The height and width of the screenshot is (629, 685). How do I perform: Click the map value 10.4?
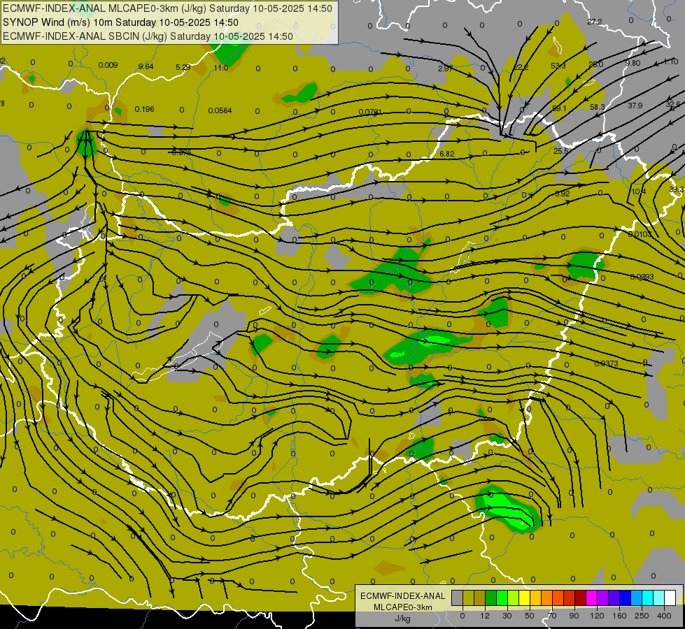pyautogui.click(x=638, y=191)
